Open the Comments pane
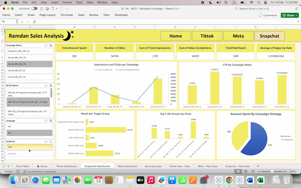The image size is (301, 188). [x=268, y=15]
